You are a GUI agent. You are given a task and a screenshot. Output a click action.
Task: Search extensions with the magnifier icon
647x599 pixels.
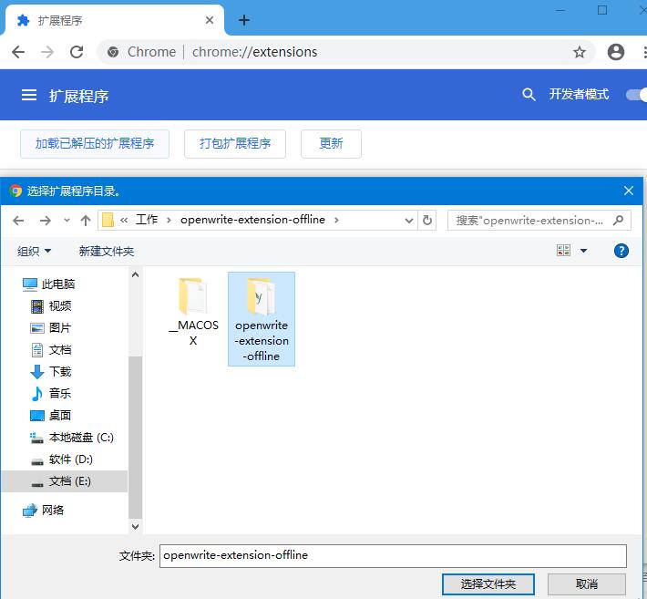point(529,95)
